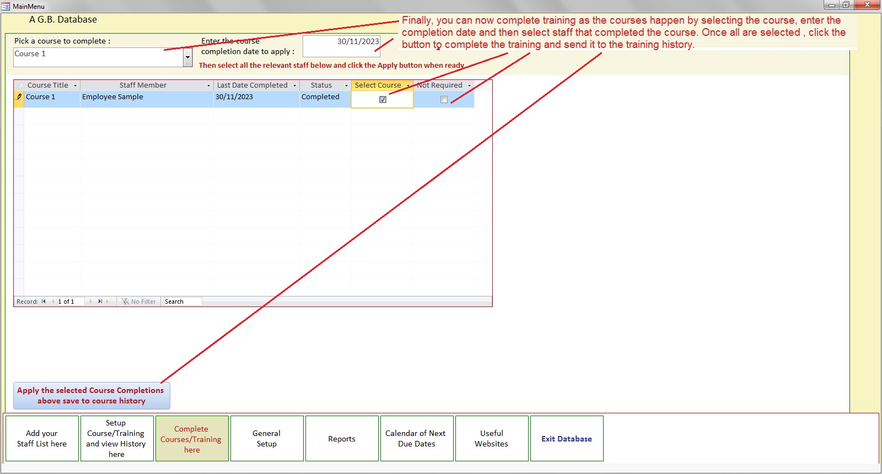Open the Pick a course dropdown
This screenshot has height=474, width=882.
click(187, 57)
